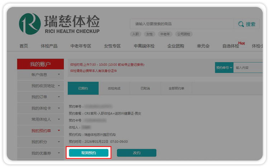The height and width of the screenshot is (168, 269).
Task: Go to 中高端体检 in navigation
Action: 144,46
